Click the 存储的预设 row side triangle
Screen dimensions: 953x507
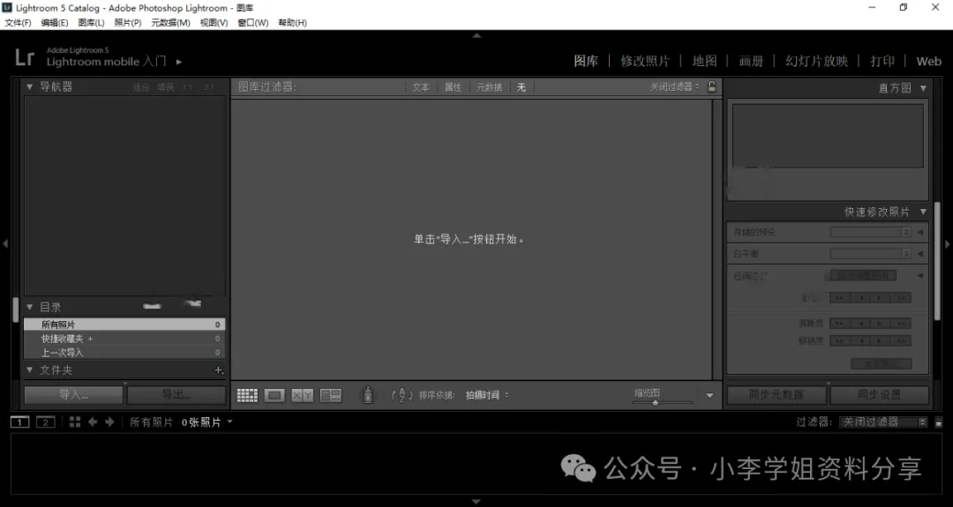click(920, 232)
